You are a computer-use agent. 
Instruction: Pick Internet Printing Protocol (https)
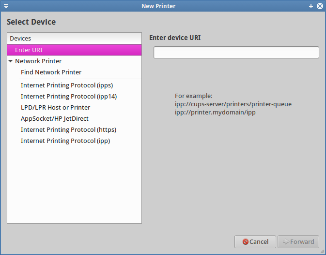[x=68, y=130]
